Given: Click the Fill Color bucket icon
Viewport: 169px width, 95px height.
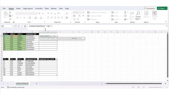Looking at the screenshot, I should [x=36, y=18].
